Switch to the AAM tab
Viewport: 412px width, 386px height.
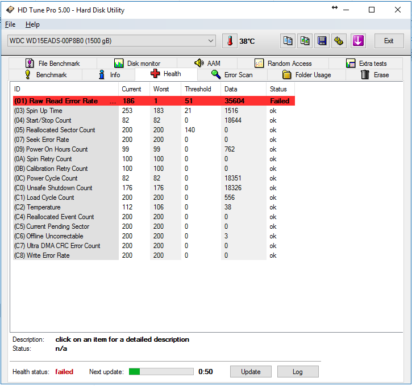pyautogui.click(x=207, y=63)
